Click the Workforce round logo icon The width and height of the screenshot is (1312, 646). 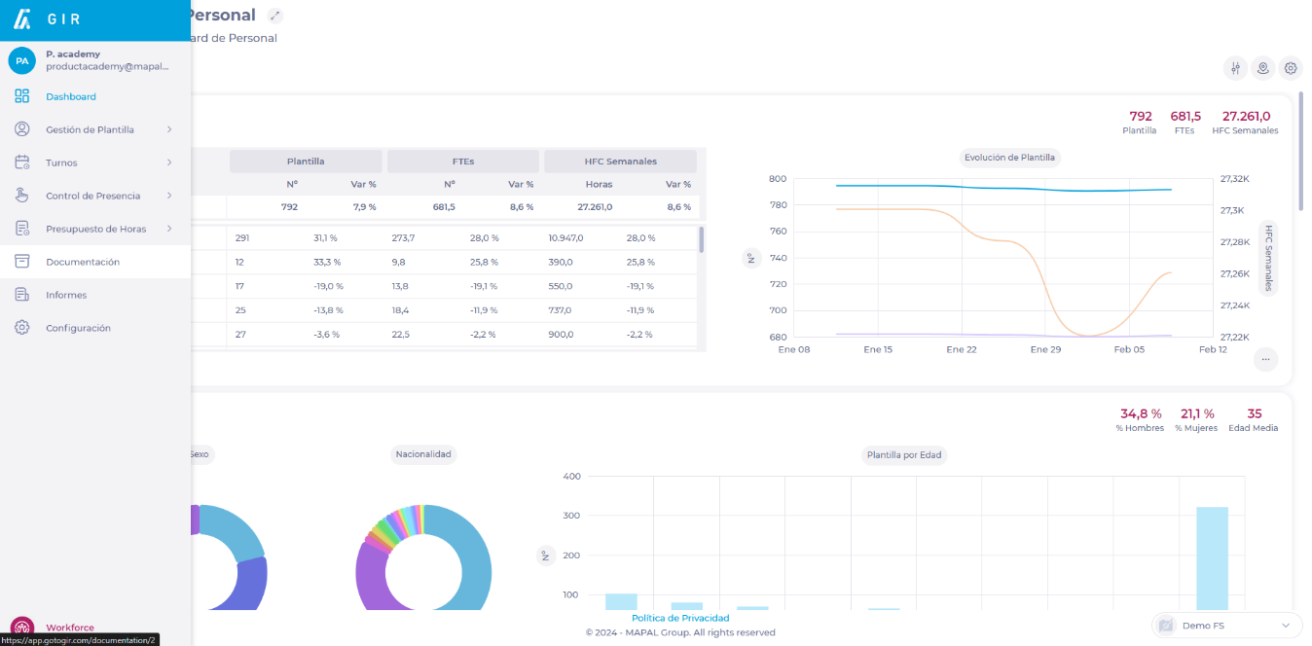point(21,628)
